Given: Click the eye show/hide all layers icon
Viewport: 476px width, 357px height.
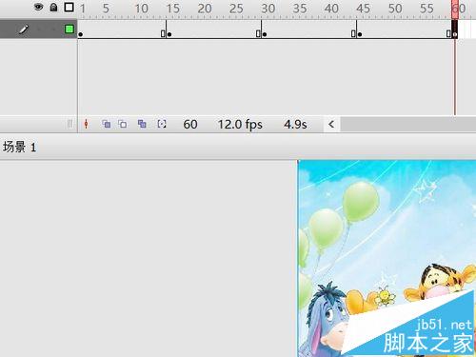Looking at the screenshot, I should click(x=38, y=7).
